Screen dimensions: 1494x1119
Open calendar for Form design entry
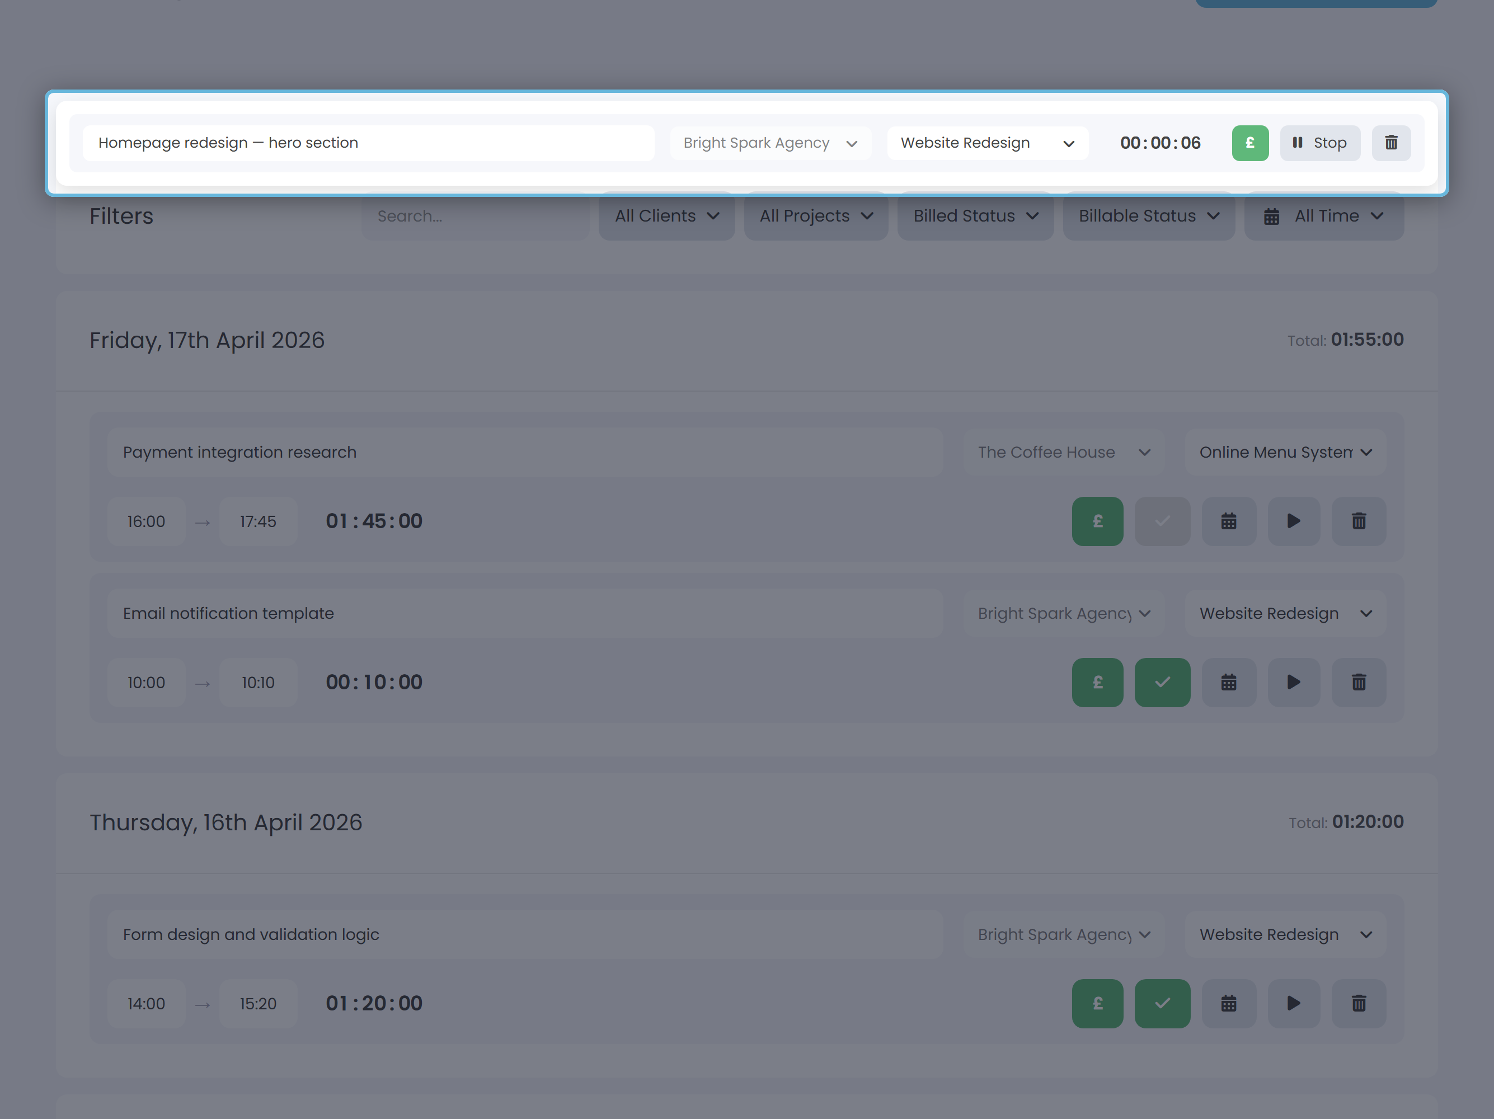(1229, 1004)
